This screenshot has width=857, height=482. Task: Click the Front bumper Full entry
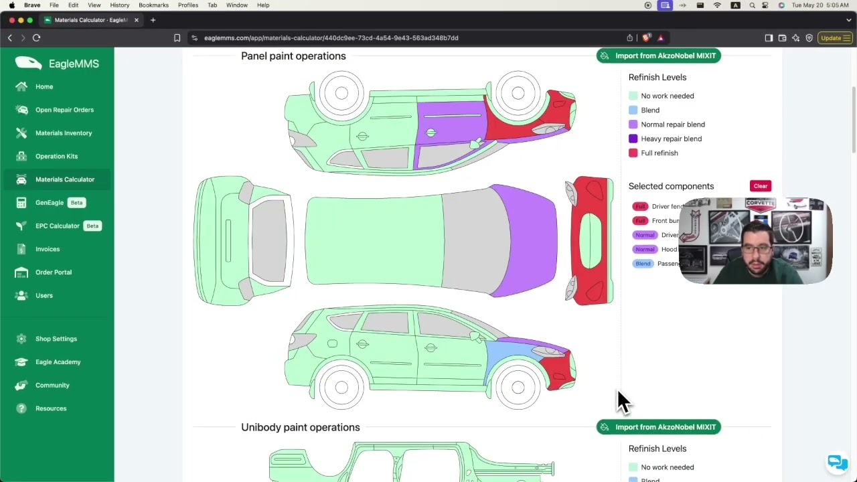(657, 221)
